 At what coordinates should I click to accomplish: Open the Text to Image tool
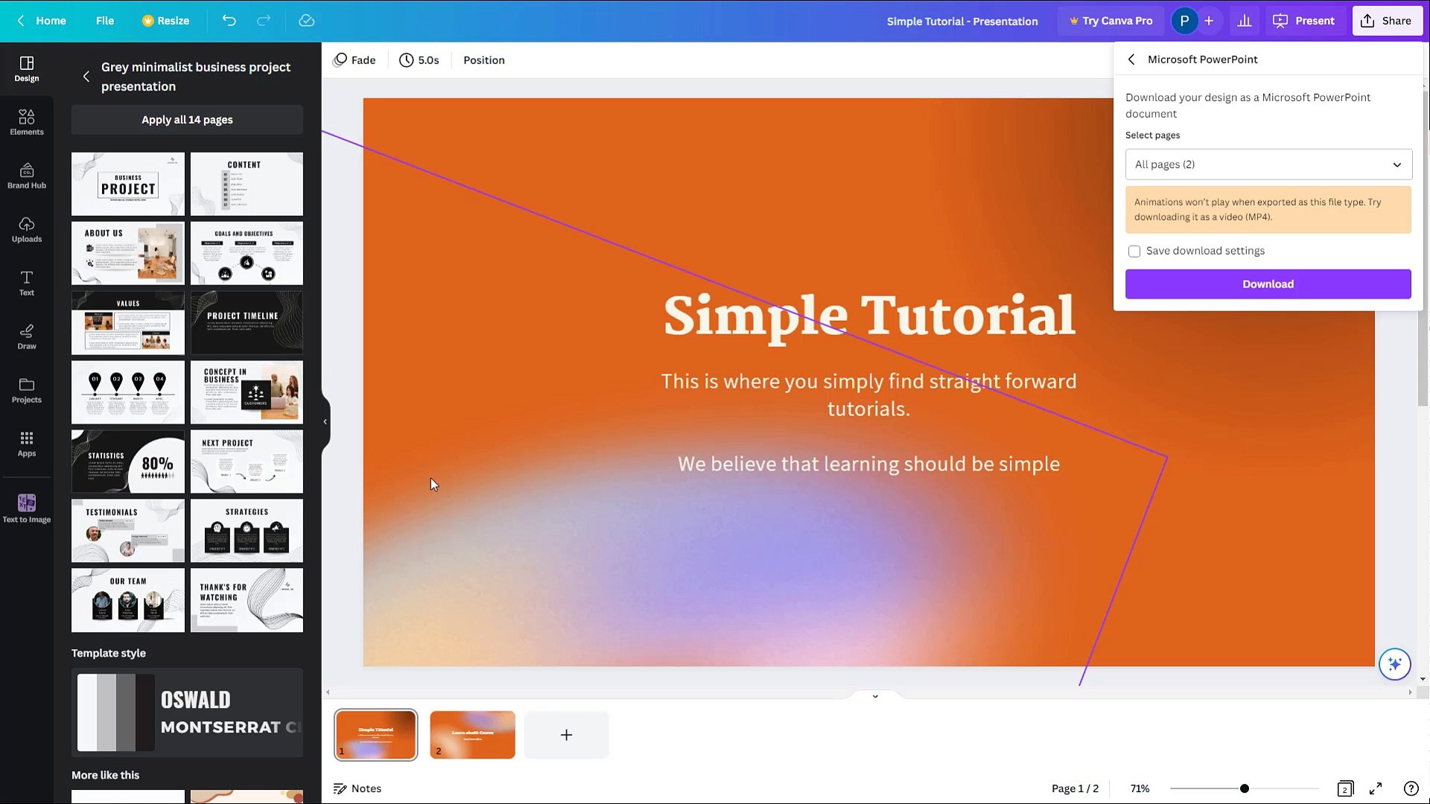26,508
